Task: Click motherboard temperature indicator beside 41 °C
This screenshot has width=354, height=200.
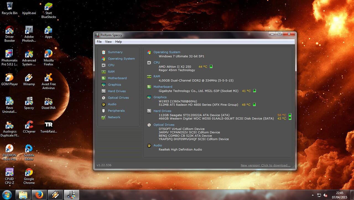Action: click(254, 91)
